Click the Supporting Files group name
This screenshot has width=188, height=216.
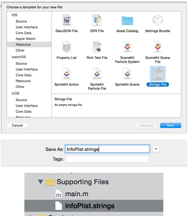pos(83,182)
